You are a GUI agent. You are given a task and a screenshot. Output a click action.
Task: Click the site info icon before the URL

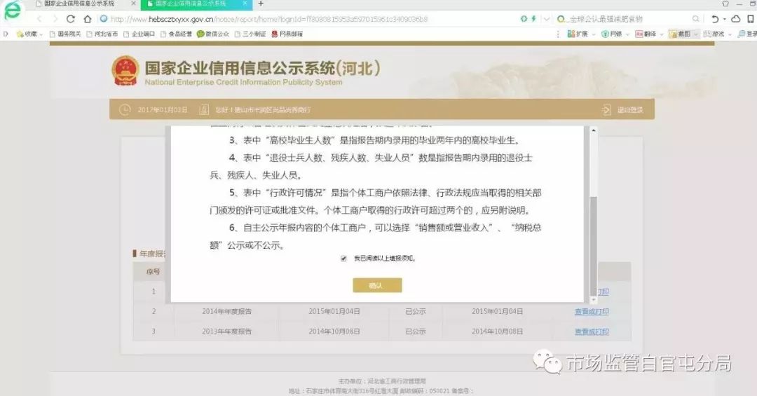click(103, 19)
